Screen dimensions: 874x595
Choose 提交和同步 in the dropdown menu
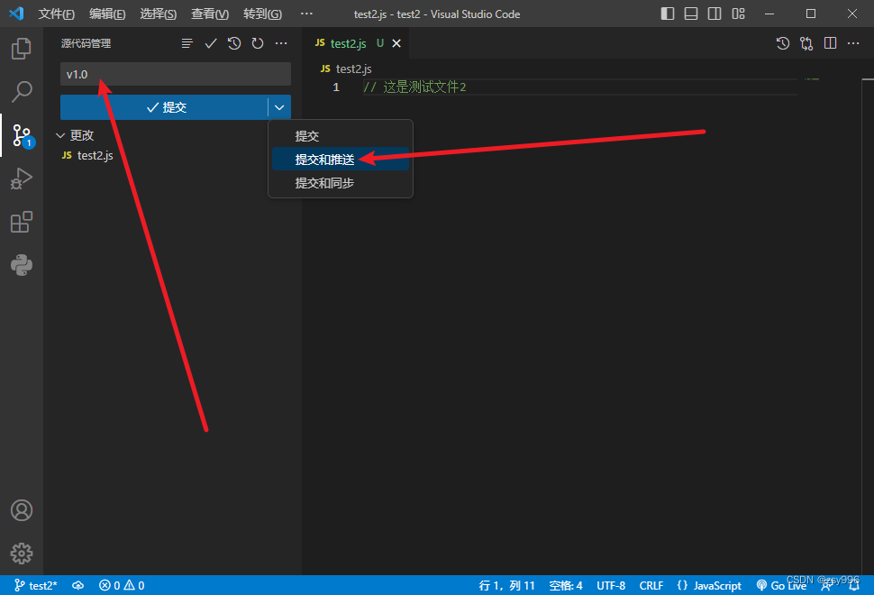[x=340, y=183]
